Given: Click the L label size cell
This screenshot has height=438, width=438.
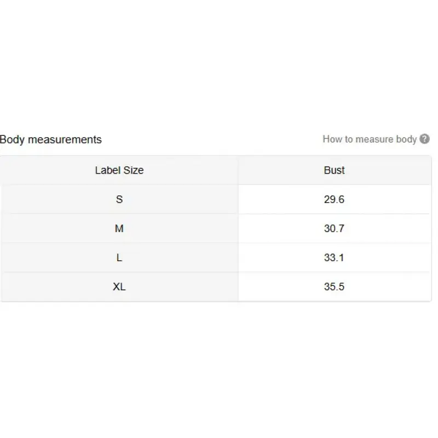Looking at the screenshot, I should [x=119, y=257].
